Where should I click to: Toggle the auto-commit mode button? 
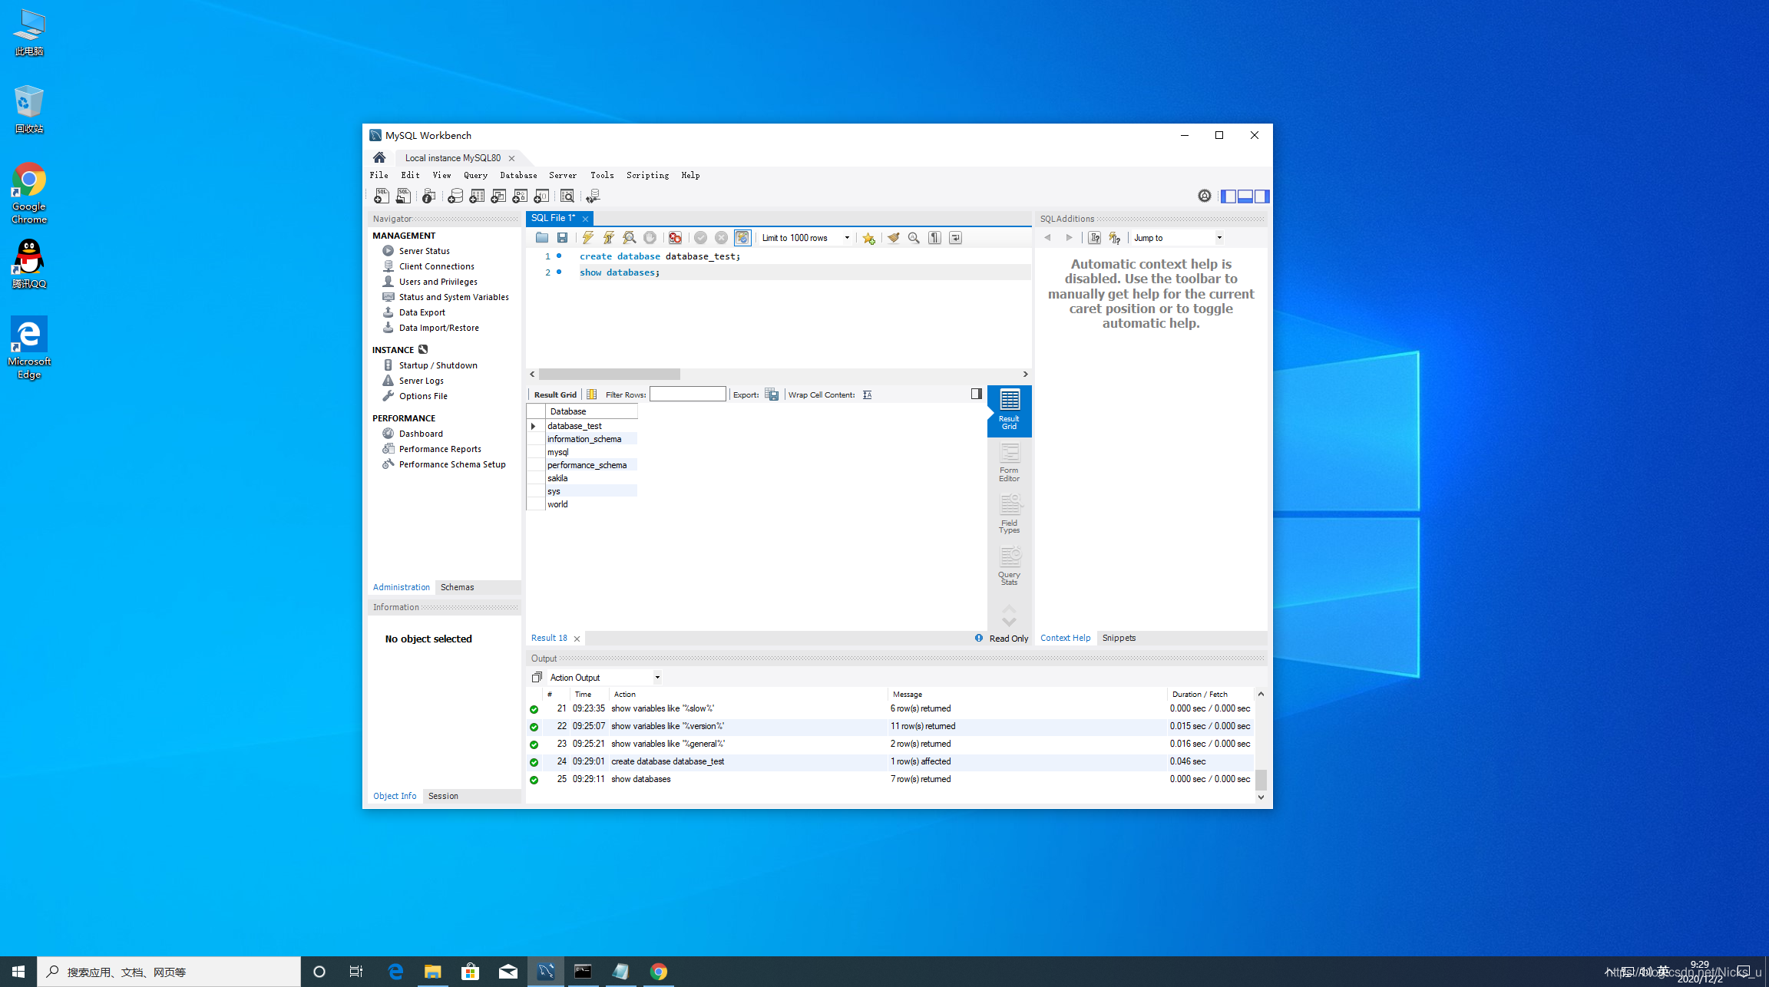pos(742,238)
